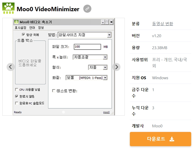194x149 pixels.
Task: Maximize the Moo0 비디오 축소기 window
Action: [107, 22]
